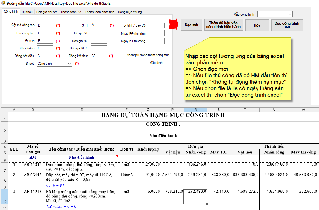Click the Tên công tác input field
Image resolution: width=319 pixels, height=210 pixels.
45,33
